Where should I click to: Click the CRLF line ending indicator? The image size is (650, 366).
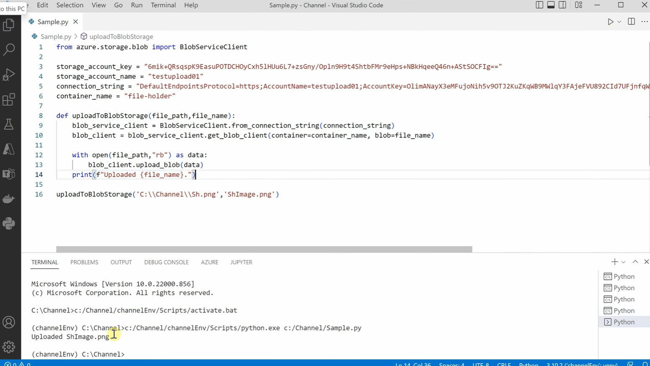tap(504, 364)
